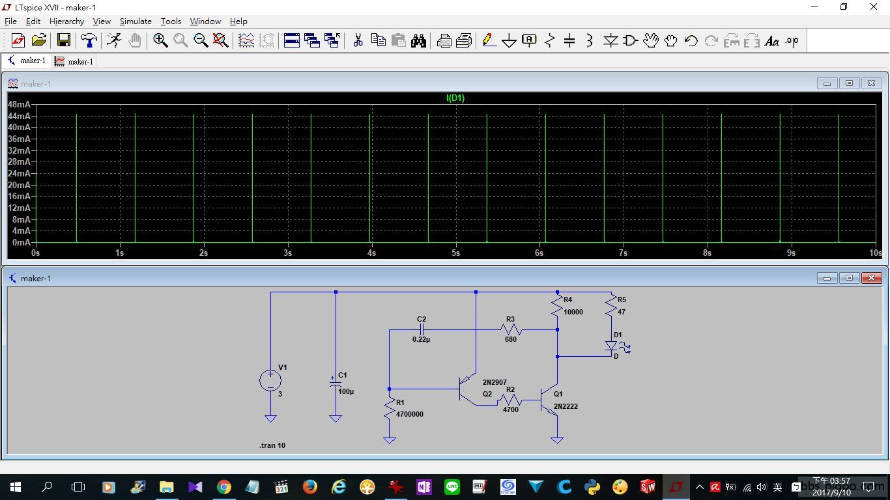Image resolution: width=890 pixels, height=500 pixels.
Task: Click the I(D1) trace label
Action: pos(455,98)
